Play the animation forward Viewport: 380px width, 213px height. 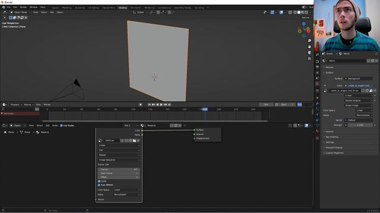[x=161, y=105]
